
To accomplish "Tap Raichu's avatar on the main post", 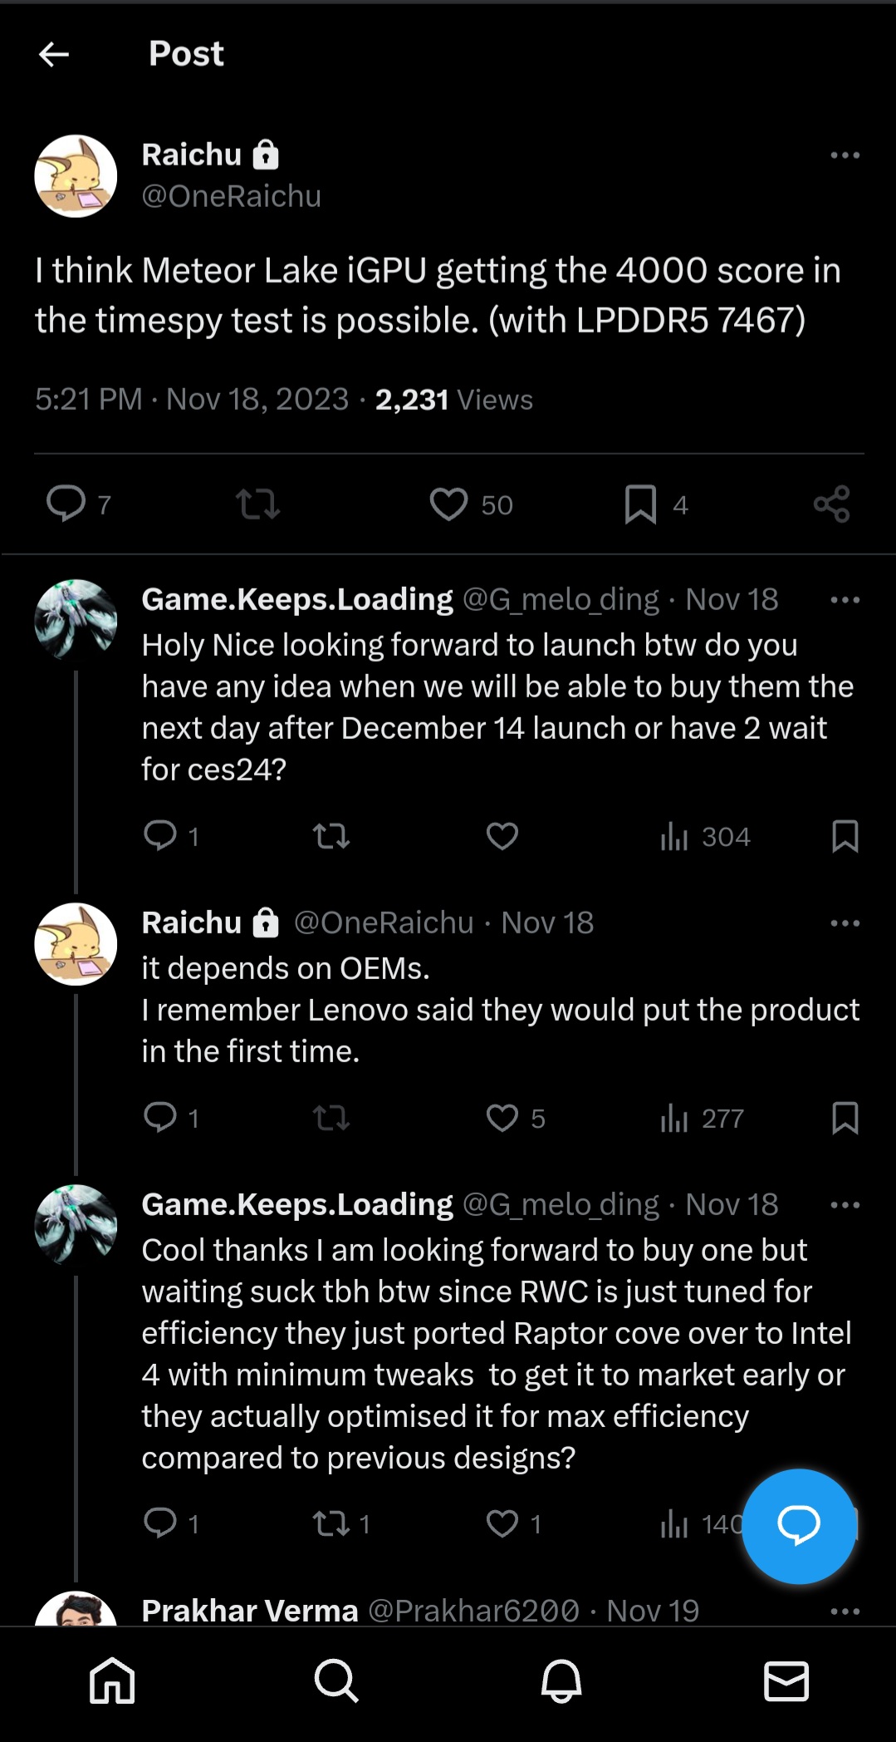I will point(76,176).
